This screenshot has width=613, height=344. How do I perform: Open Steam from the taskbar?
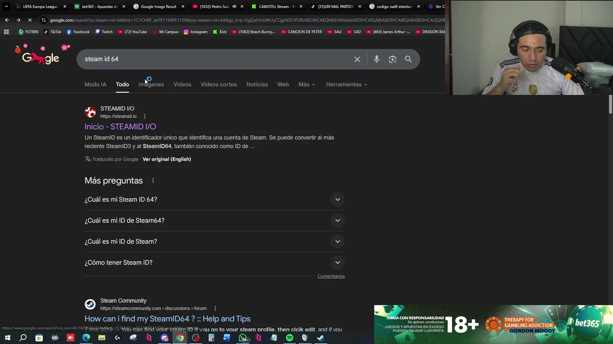320,338
